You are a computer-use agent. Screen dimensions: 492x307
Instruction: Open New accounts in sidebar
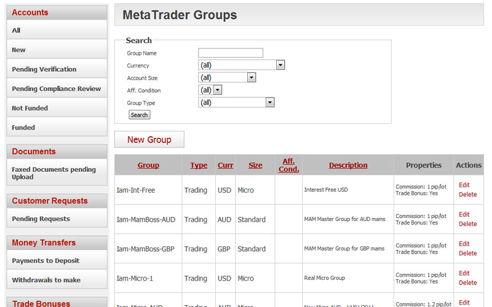pos(57,50)
